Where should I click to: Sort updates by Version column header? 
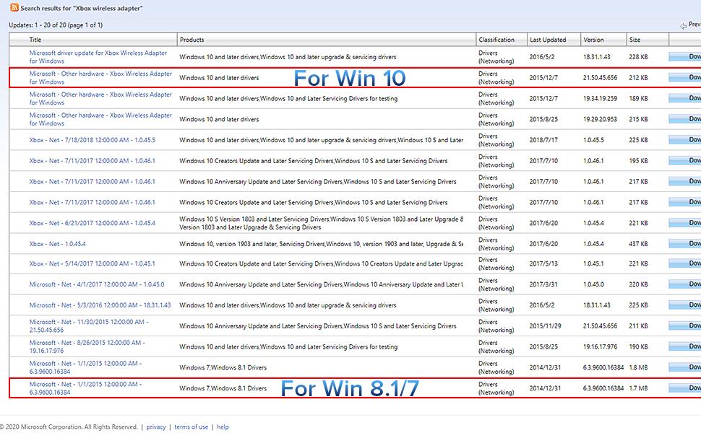[x=593, y=40]
